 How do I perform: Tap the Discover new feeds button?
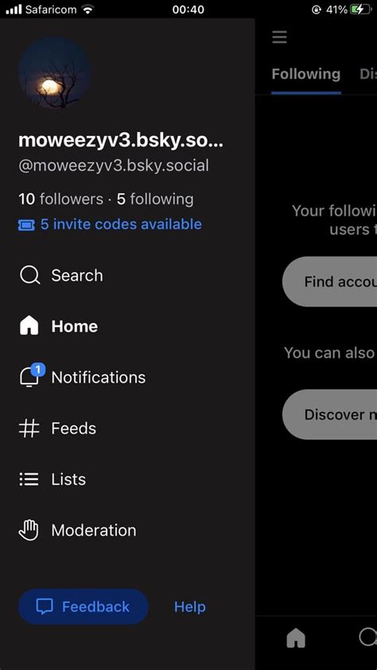click(x=329, y=415)
